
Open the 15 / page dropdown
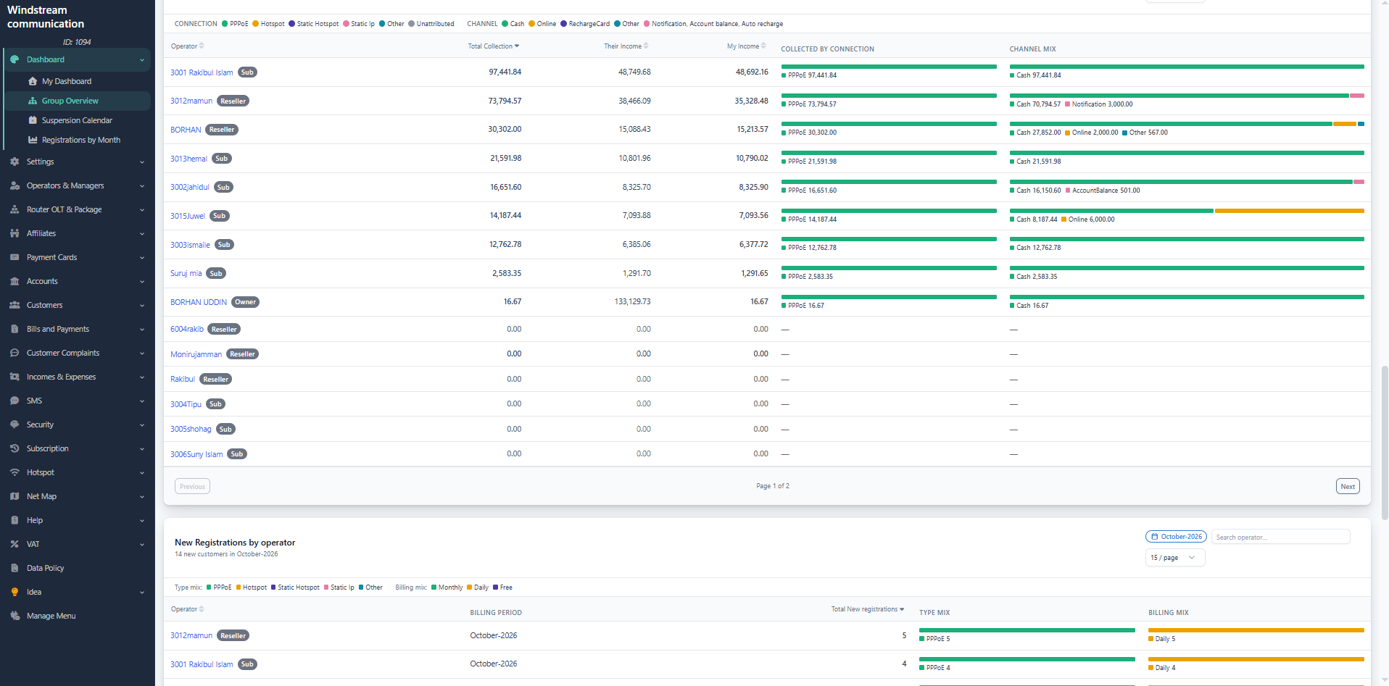coord(1175,558)
